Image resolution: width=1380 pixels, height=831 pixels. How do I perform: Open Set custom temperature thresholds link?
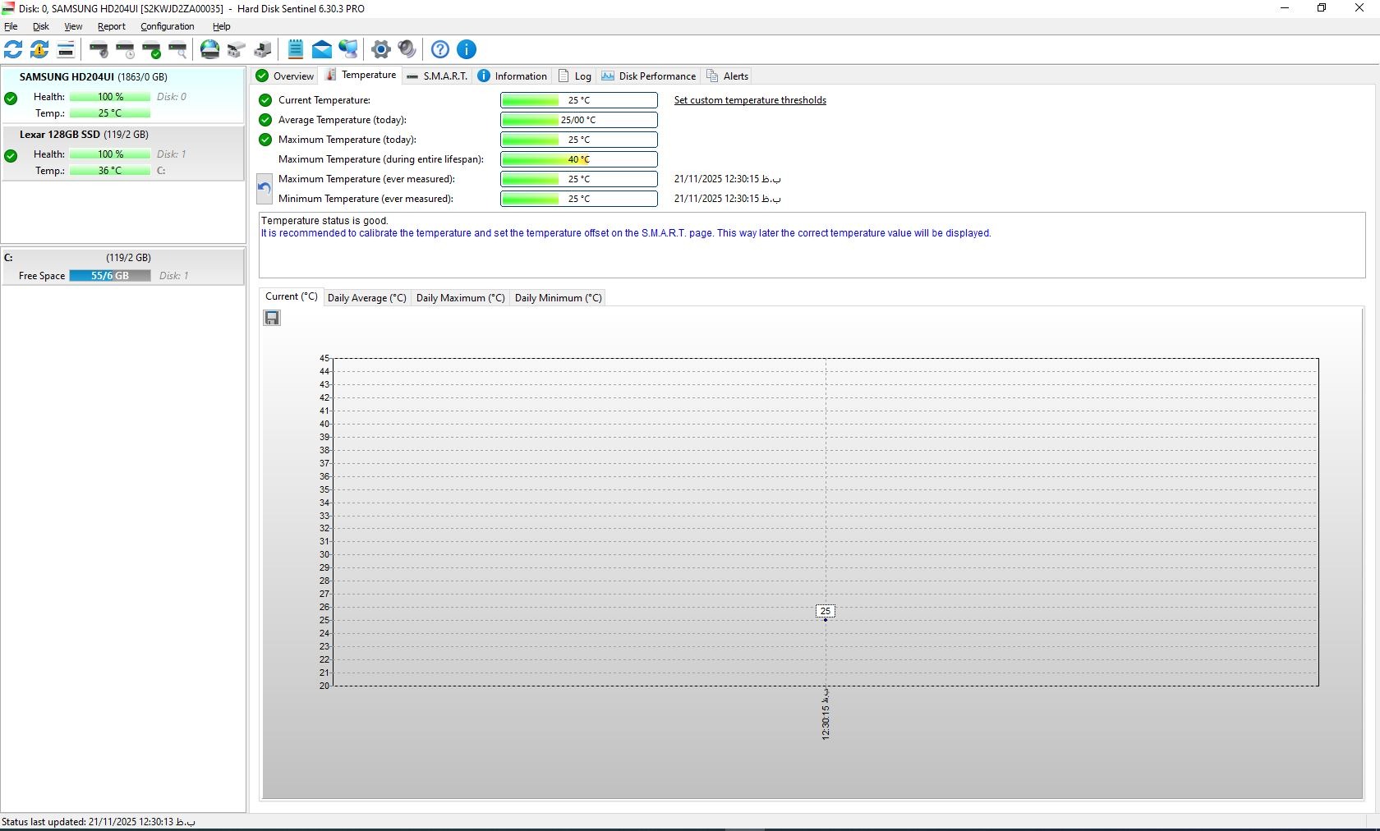750,100
